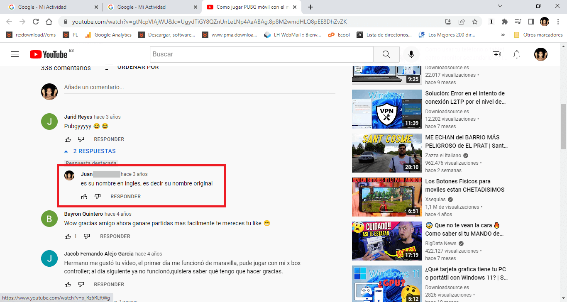Dislike Bayron Quintero's comment

click(87, 236)
